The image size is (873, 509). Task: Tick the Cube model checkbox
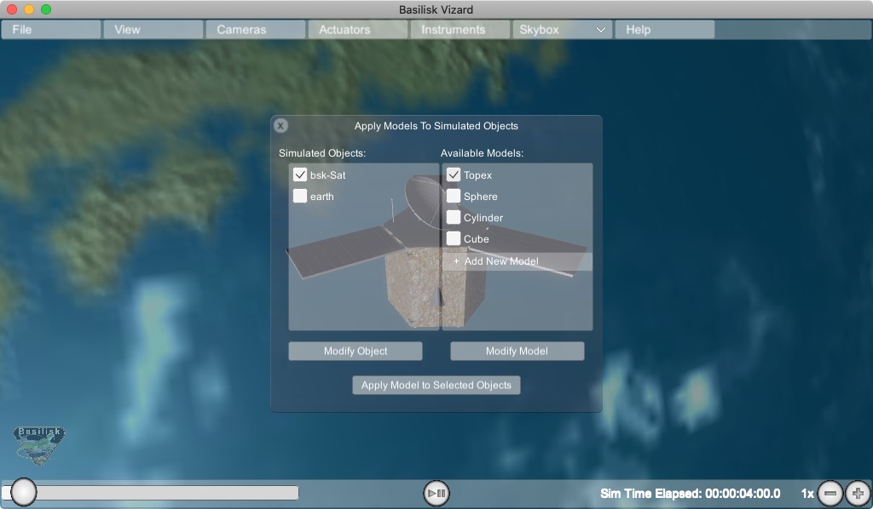pyautogui.click(x=454, y=239)
